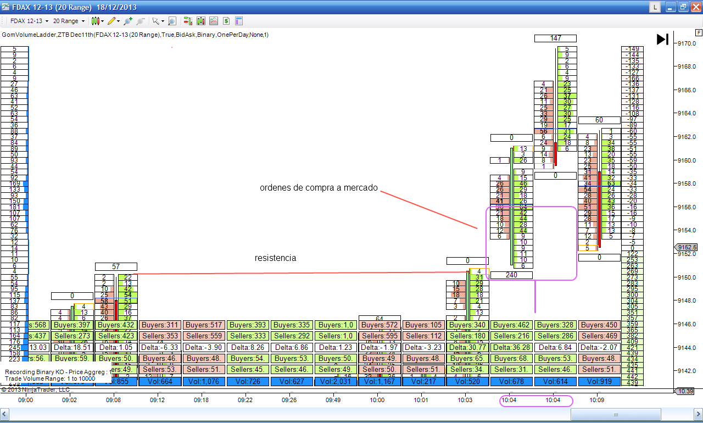
Task: Open the chart style candlestick dropdown
Action: (x=98, y=21)
